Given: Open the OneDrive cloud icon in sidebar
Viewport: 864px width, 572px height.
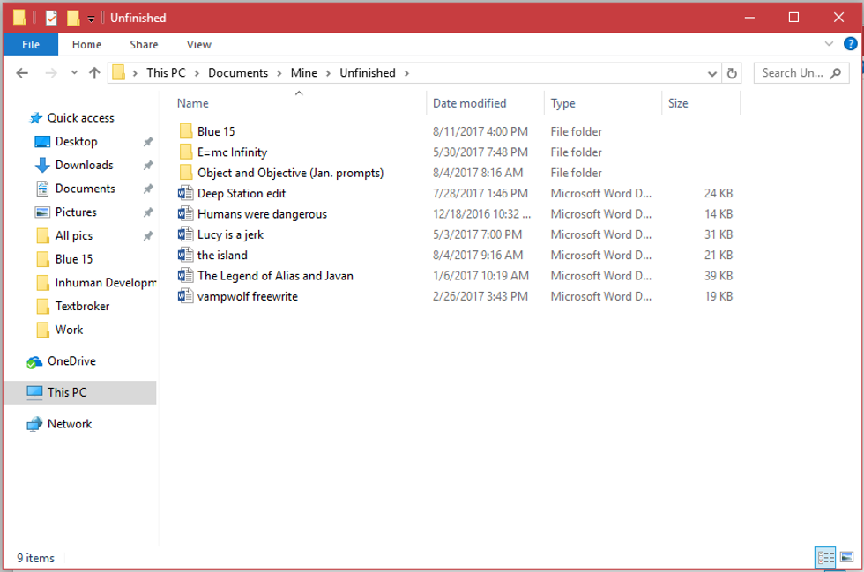Looking at the screenshot, I should (34, 361).
